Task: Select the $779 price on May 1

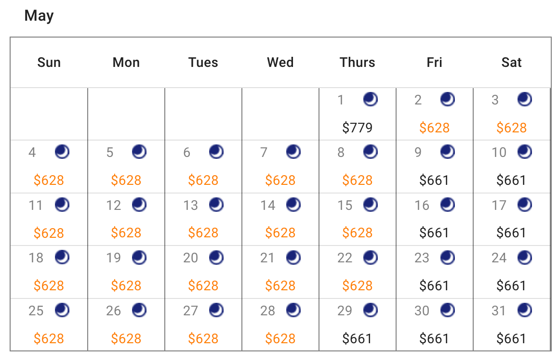Action: [x=357, y=127]
